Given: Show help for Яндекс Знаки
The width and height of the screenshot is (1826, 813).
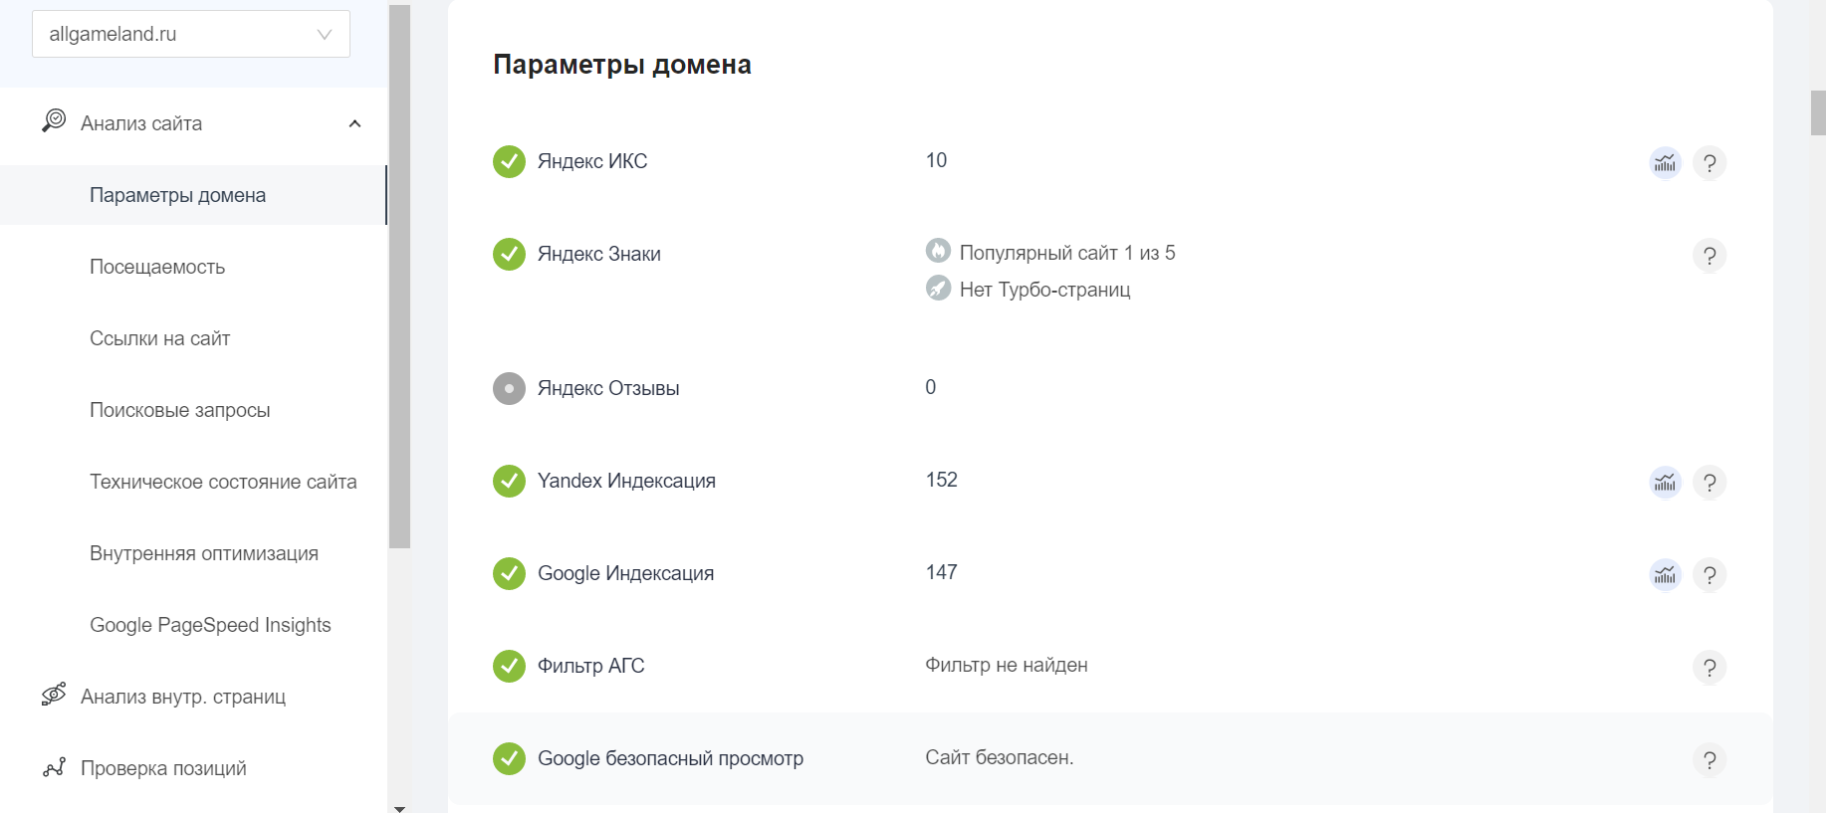Looking at the screenshot, I should click(1710, 255).
